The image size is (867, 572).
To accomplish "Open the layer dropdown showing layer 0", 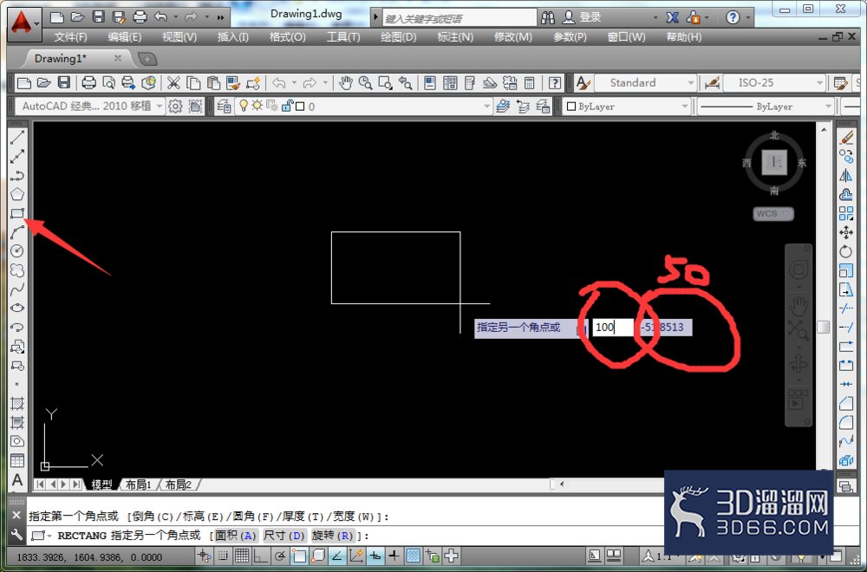I will [x=364, y=106].
